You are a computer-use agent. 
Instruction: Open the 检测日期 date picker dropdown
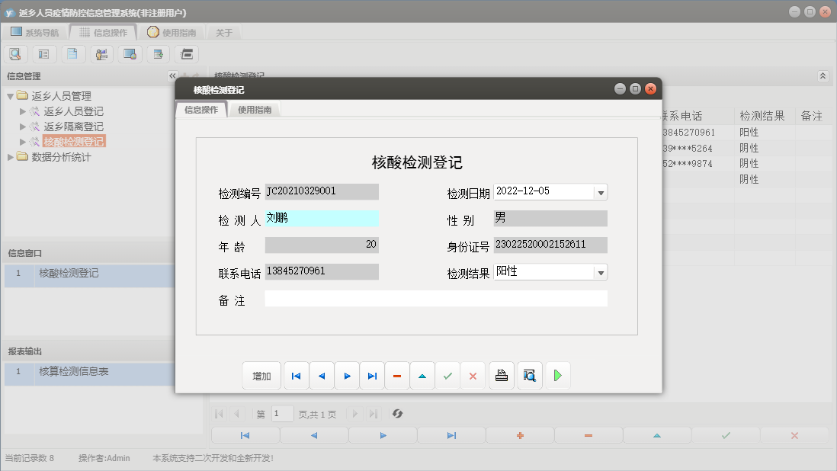601,191
